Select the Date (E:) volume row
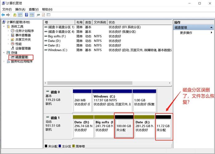Image resolution: width=215 pixels, height=154 pixels. click(108, 45)
